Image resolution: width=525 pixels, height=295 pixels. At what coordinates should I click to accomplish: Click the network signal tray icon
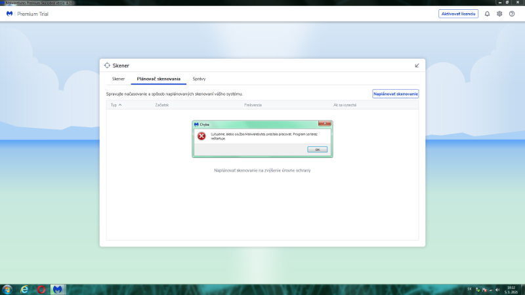click(491, 290)
